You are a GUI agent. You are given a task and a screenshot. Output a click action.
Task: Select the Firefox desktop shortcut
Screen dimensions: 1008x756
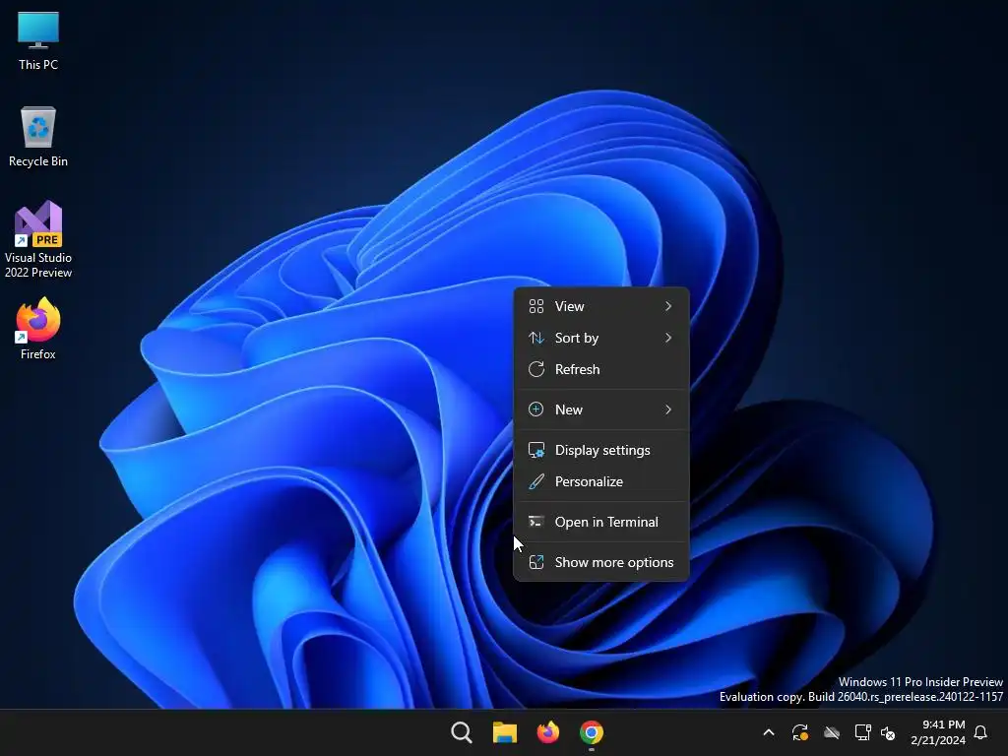[x=38, y=329]
